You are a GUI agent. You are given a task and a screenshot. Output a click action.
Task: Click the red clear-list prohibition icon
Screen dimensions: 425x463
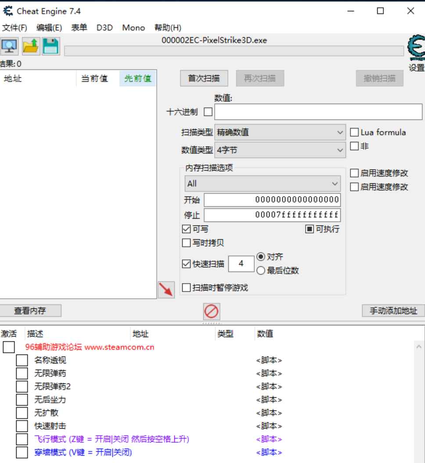coord(212,312)
